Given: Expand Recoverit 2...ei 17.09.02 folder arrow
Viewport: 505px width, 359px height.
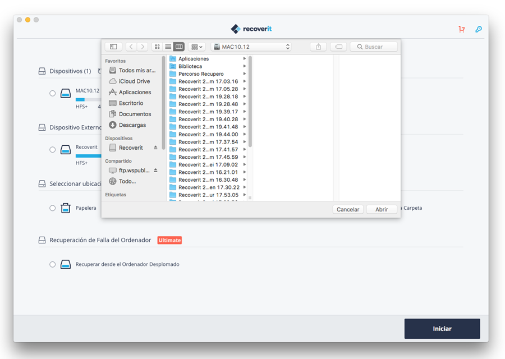Looking at the screenshot, I should point(245,164).
